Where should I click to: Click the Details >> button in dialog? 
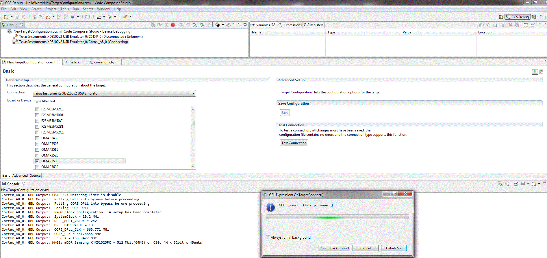click(x=394, y=248)
